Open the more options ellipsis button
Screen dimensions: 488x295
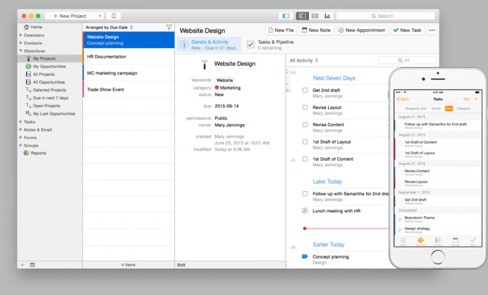(x=432, y=31)
